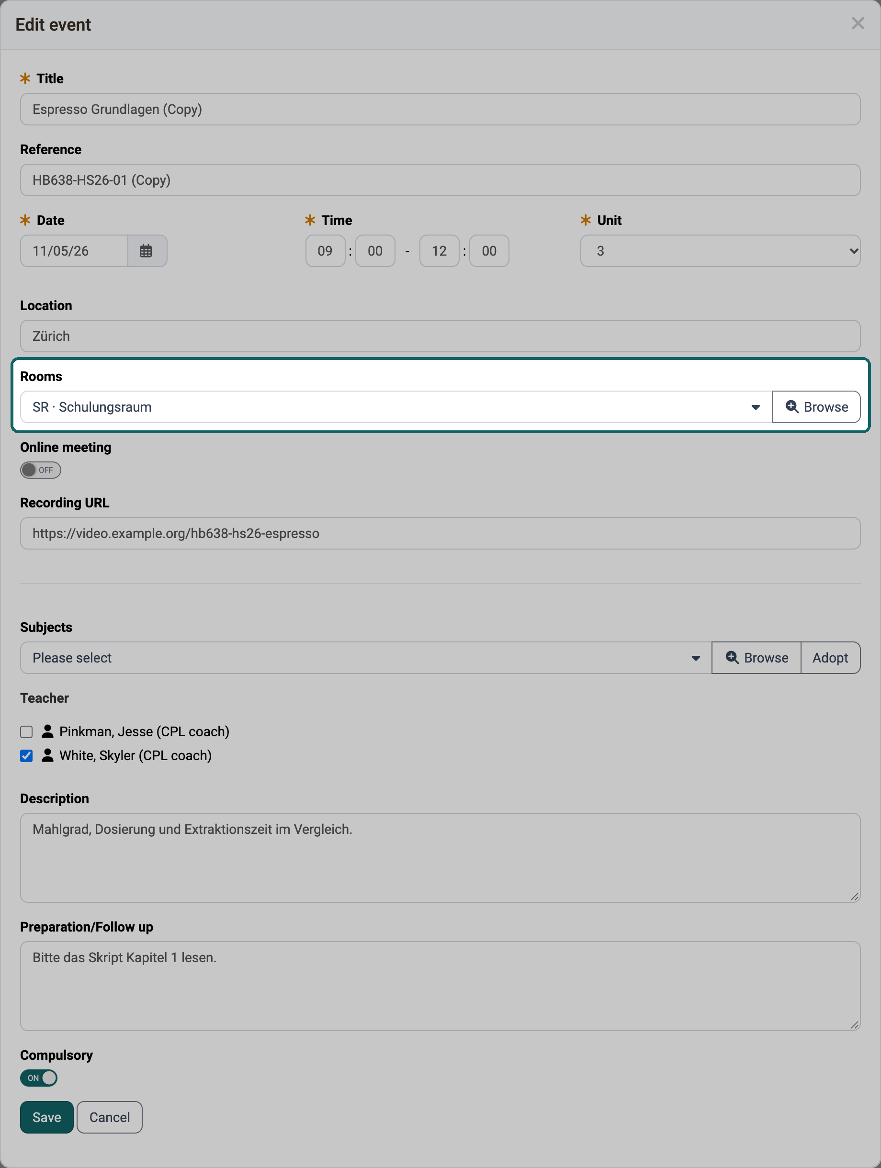Focus the Reference input field
The image size is (881, 1168).
(440, 180)
